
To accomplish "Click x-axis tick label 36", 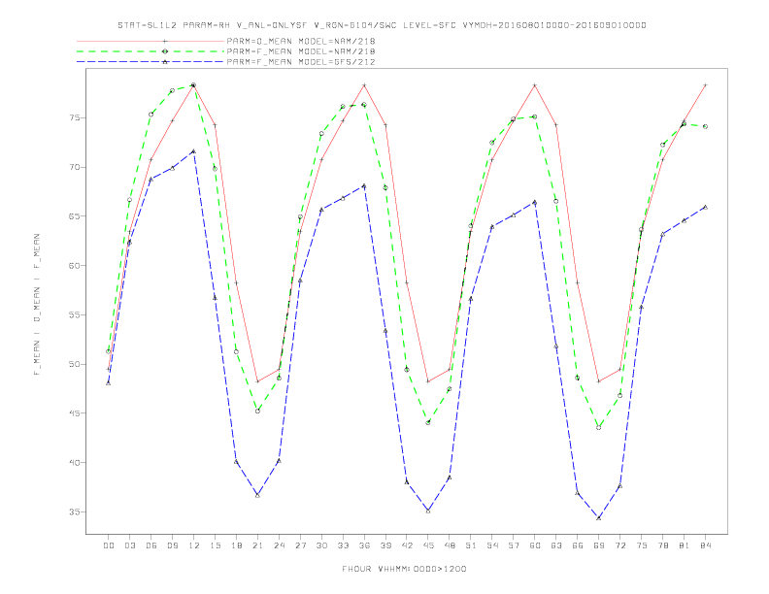I will point(364,545).
